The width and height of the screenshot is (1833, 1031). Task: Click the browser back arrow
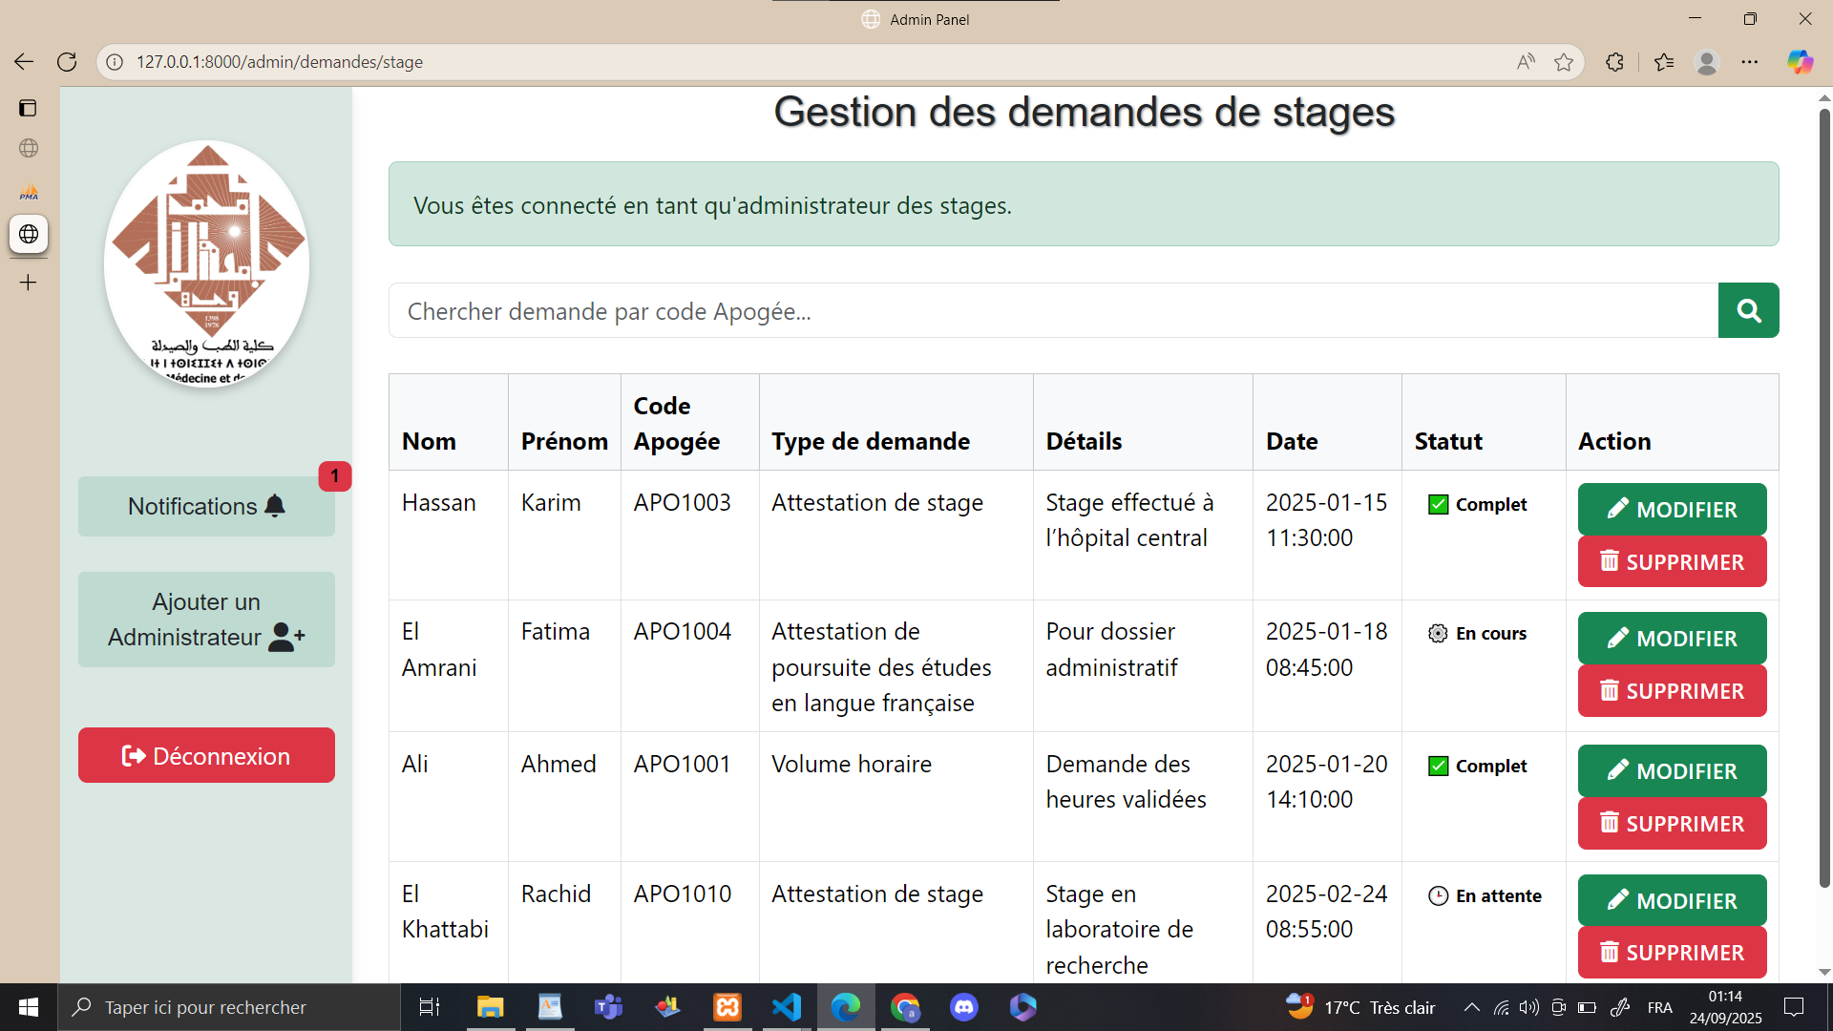24,62
